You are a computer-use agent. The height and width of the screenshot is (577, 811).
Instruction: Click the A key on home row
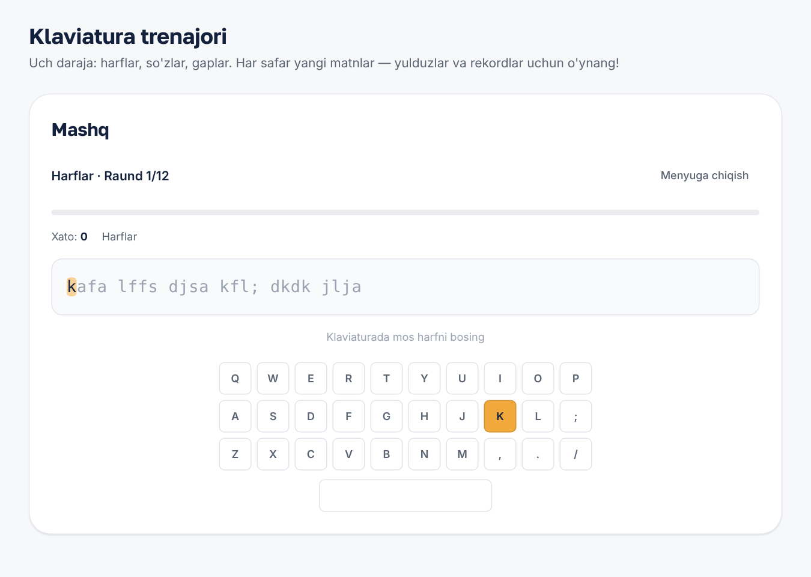pos(235,416)
